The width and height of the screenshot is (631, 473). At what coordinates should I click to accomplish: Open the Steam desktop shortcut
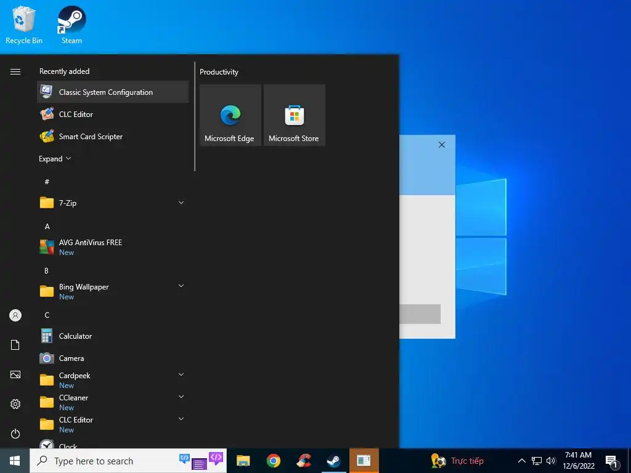click(71, 25)
